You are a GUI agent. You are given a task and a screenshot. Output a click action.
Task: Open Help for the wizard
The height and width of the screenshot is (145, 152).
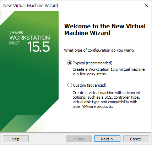click(x=16, y=139)
